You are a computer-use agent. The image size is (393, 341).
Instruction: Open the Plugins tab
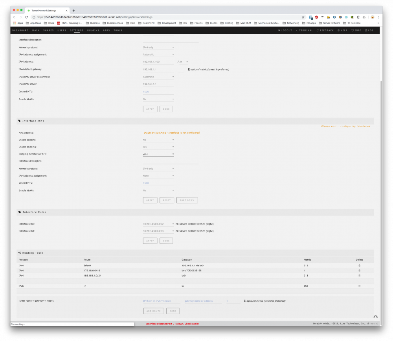(x=93, y=30)
